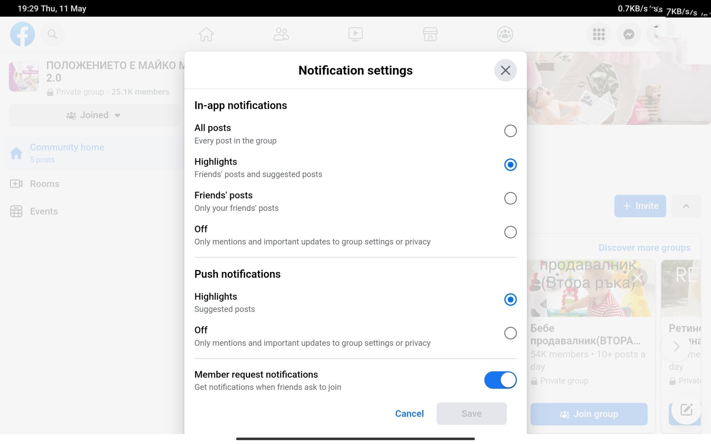Open the Groups icon in top bar
Image resolution: width=711 pixels, height=444 pixels.
(x=505, y=34)
